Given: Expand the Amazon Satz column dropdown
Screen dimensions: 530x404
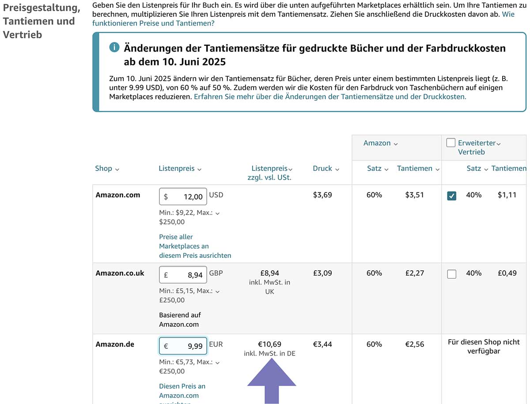Looking at the screenshot, I should 386,169.
